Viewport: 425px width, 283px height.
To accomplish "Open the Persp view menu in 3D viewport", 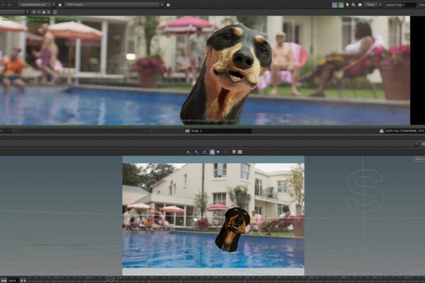I will [419, 159].
